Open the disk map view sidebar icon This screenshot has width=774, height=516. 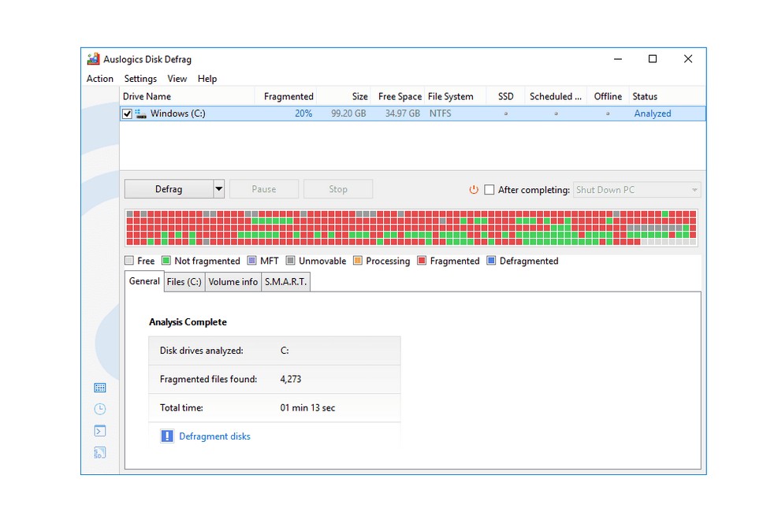(x=100, y=388)
